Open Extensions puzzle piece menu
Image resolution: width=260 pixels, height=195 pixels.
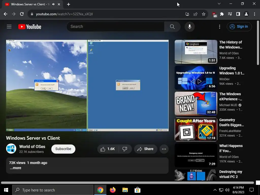click(222, 14)
